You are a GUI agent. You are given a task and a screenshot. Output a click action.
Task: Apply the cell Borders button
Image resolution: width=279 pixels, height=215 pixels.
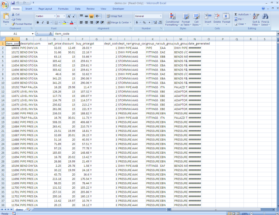click(x=56, y=23)
